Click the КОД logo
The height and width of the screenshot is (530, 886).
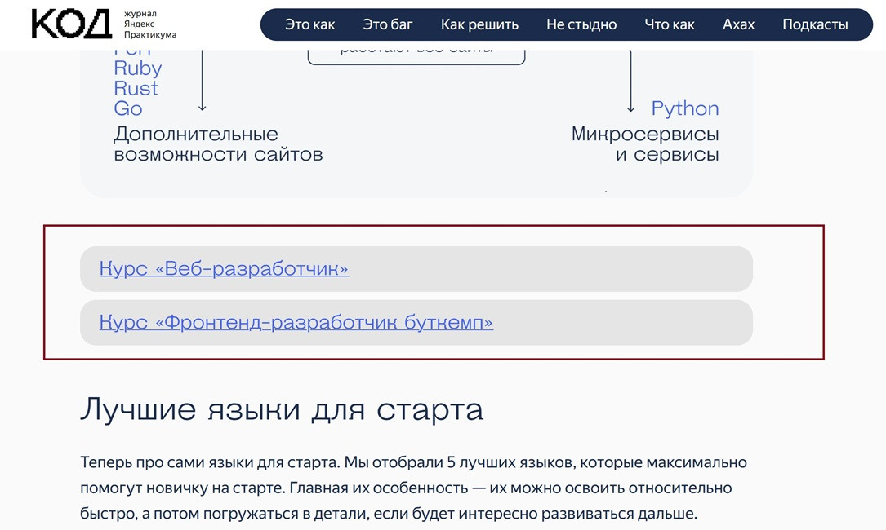coord(72,24)
